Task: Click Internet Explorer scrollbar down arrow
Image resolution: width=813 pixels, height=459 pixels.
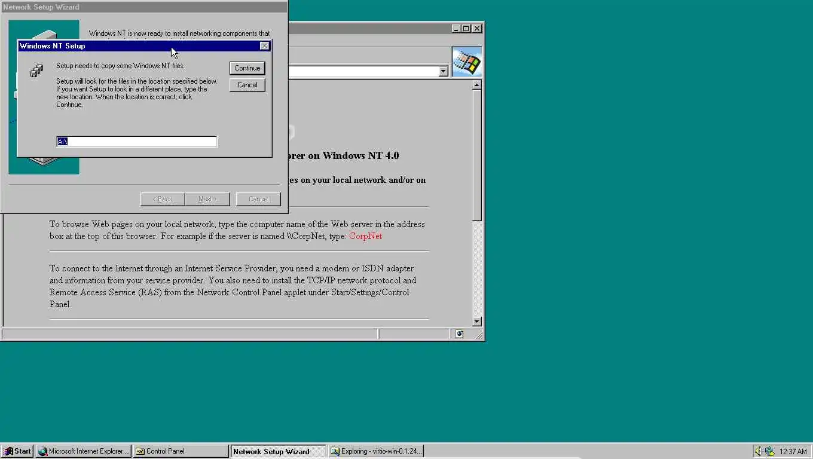Action: [476, 322]
